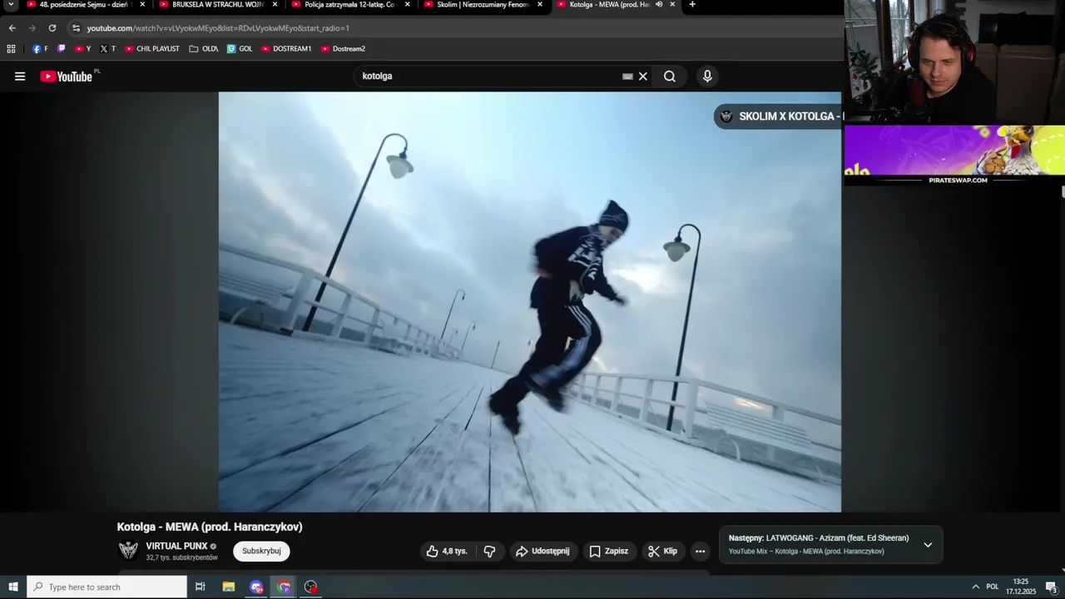Select the Kotolga - MEWA tab
1065x599 pixels.
607,4
